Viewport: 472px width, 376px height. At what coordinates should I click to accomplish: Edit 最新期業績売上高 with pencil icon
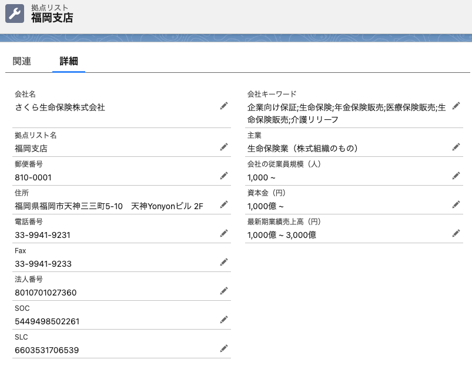point(456,233)
